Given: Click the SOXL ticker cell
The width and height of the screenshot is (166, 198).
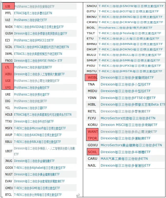Looking at the screenshot, I should click(x=92, y=152).
